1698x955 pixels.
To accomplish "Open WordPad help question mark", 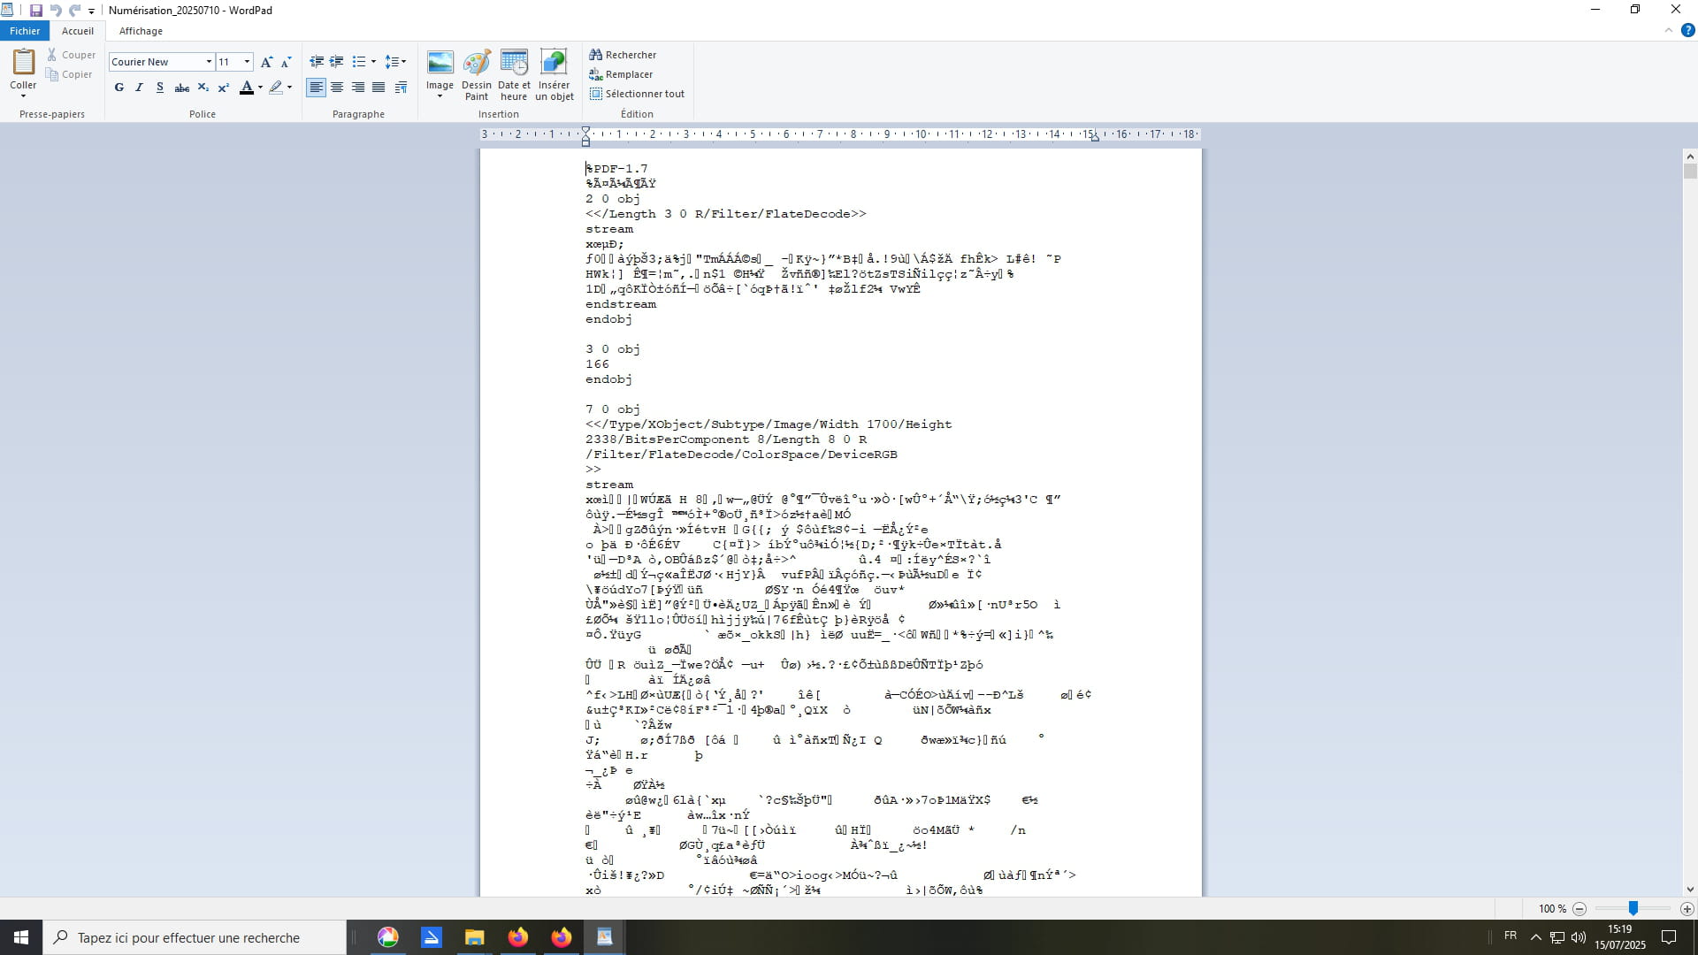I will point(1687,30).
